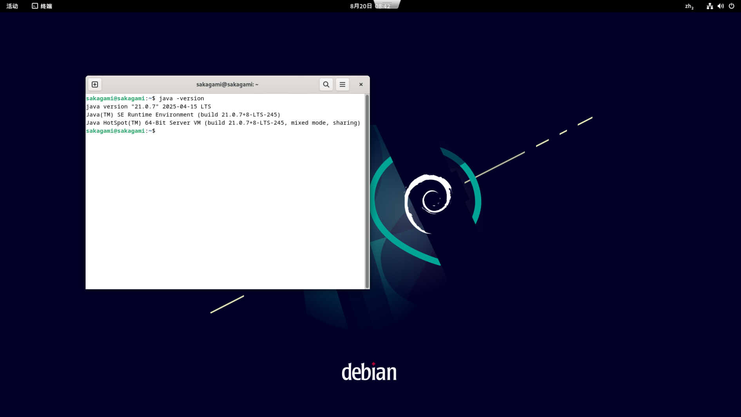Image resolution: width=741 pixels, height=417 pixels.
Task: Open the power icon system menu
Action: tap(732, 6)
